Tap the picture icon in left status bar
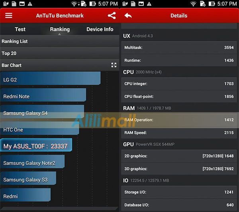Viewport: 239px width, 212px height. 22,4
